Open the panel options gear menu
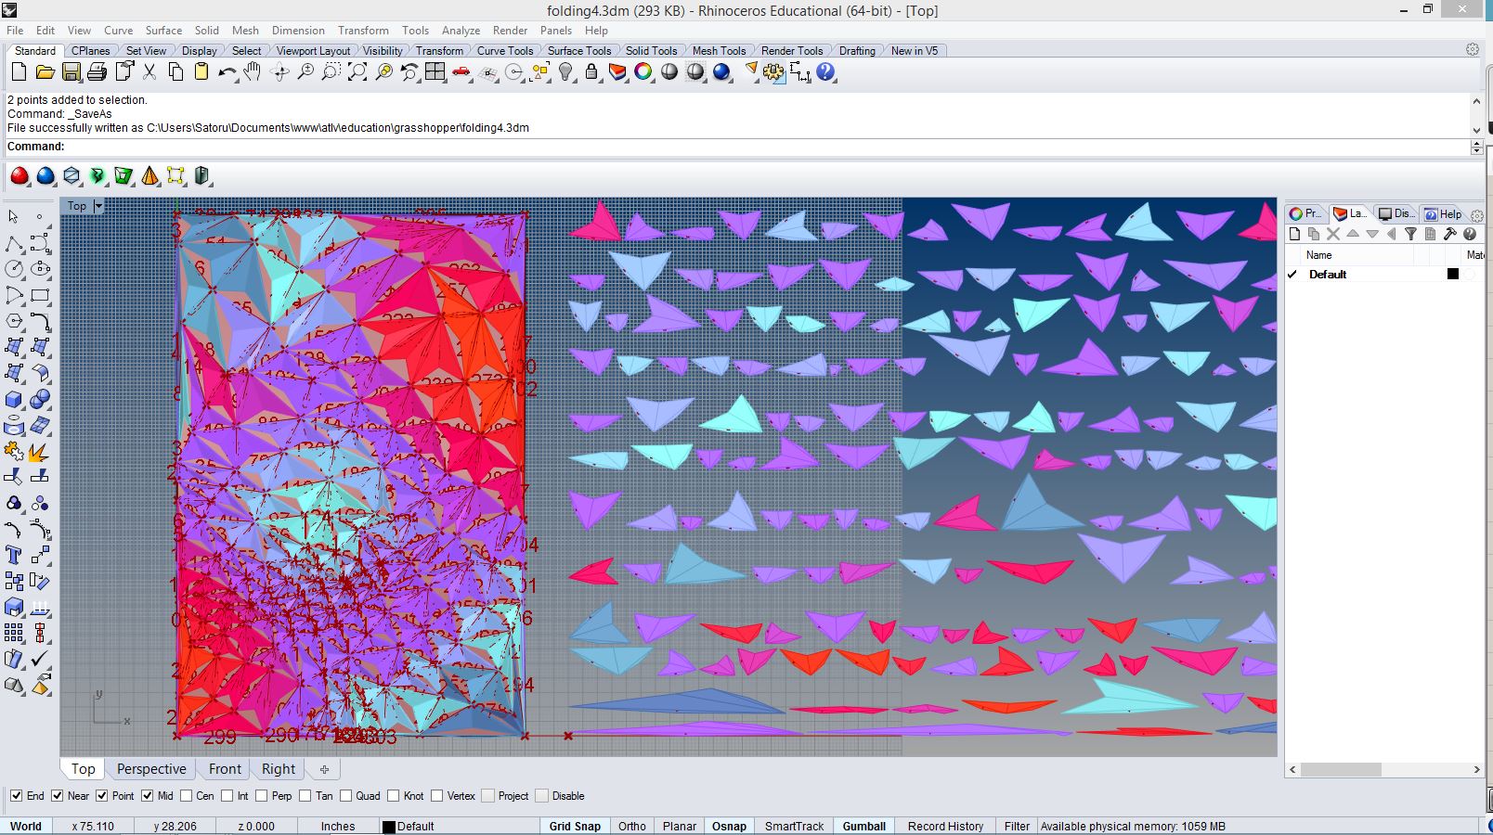 (1476, 215)
